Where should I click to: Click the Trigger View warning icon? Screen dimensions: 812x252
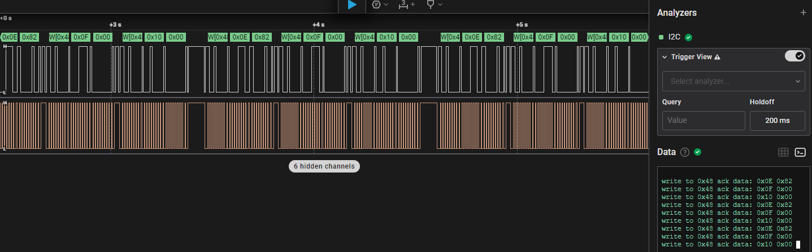click(717, 57)
